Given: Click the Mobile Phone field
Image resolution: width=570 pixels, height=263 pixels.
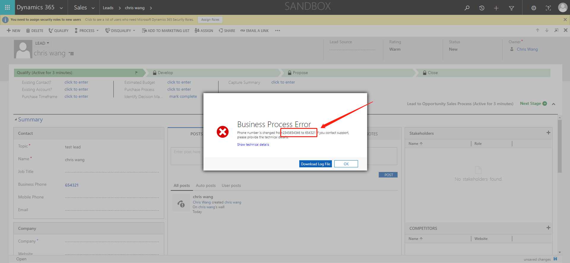Looking at the screenshot, I should pos(112,197).
